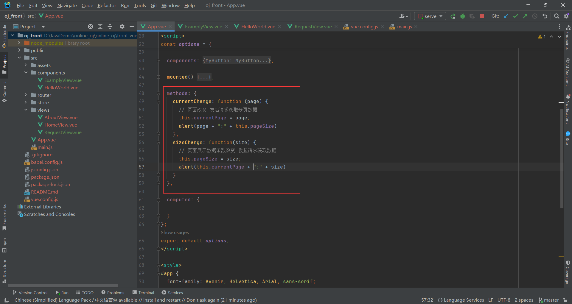The height and width of the screenshot is (304, 572).
Task: Open the master branch widget
Action: (548, 300)
